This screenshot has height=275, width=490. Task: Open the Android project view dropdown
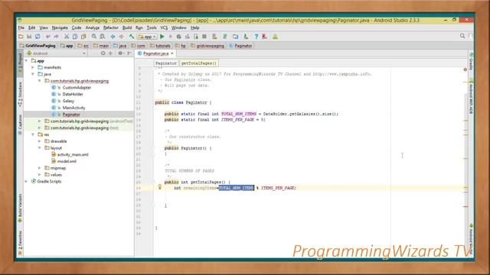click(56, 53)
